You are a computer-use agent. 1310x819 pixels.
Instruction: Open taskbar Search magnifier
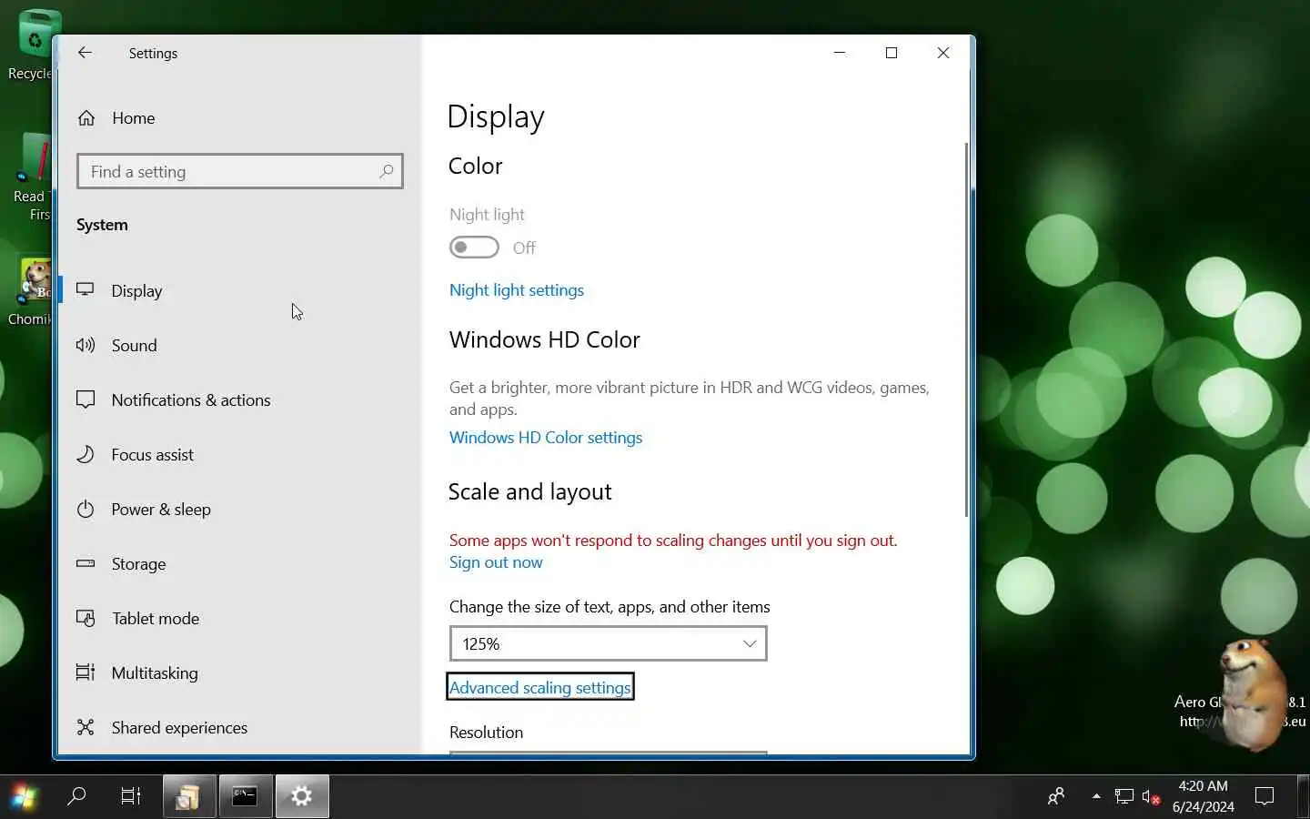(77, 797)
